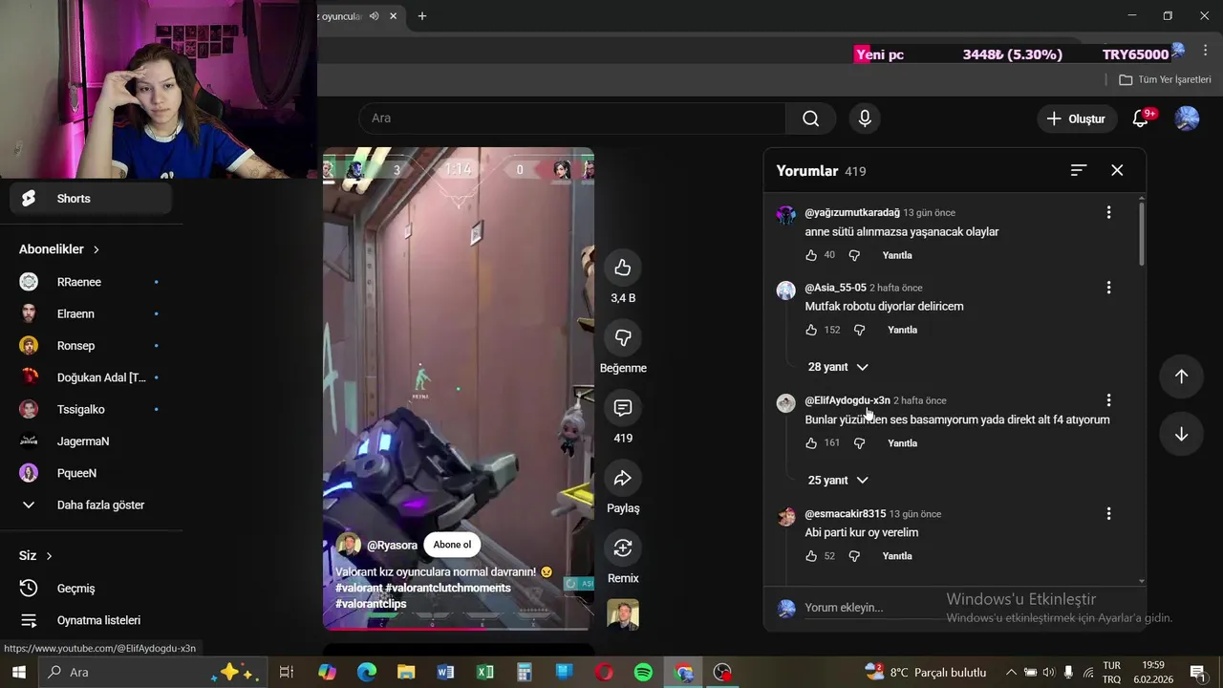Go to previous Short with up arrow
Image resolution: width=1223 pixels, height=688 pixels.
coord(1181,376)
